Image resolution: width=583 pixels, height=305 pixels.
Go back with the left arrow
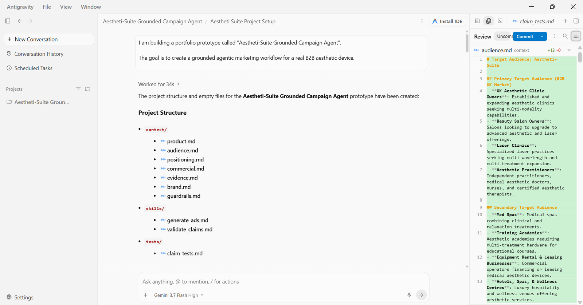pos(20,21)
